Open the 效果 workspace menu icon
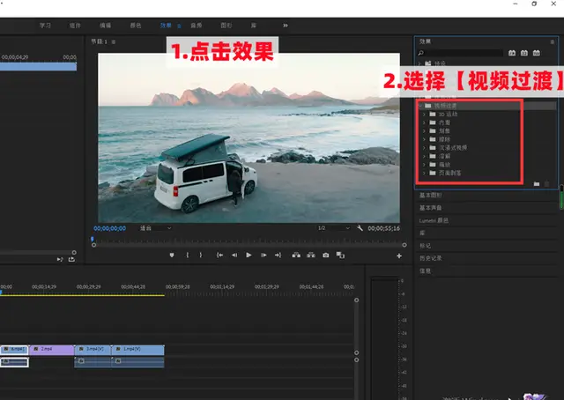The width and height of the screenshot is (564, 400). pyautogui.click(x=179, y=26)
